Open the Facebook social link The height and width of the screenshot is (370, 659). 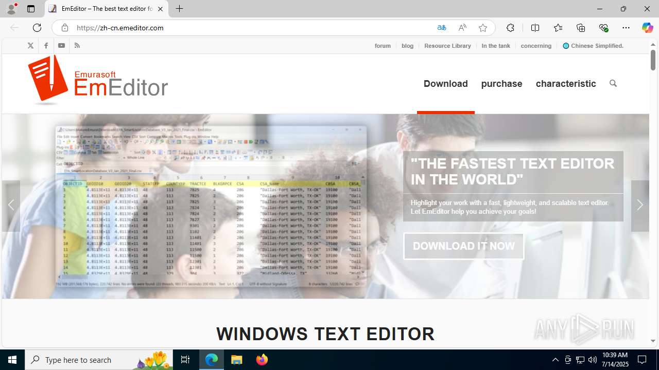pos(46,46)
